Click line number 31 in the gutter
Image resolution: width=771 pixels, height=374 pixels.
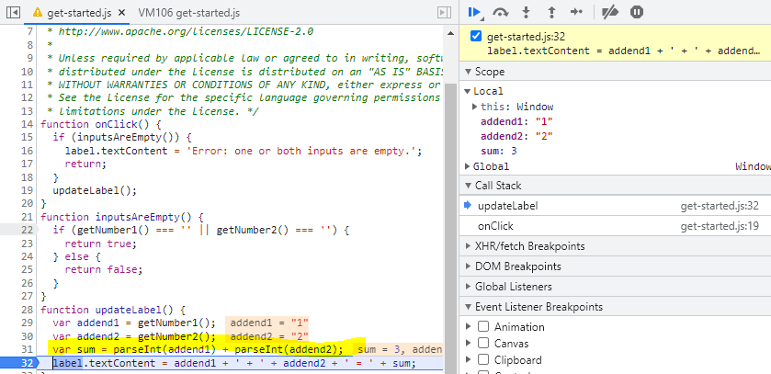[27, 349]
